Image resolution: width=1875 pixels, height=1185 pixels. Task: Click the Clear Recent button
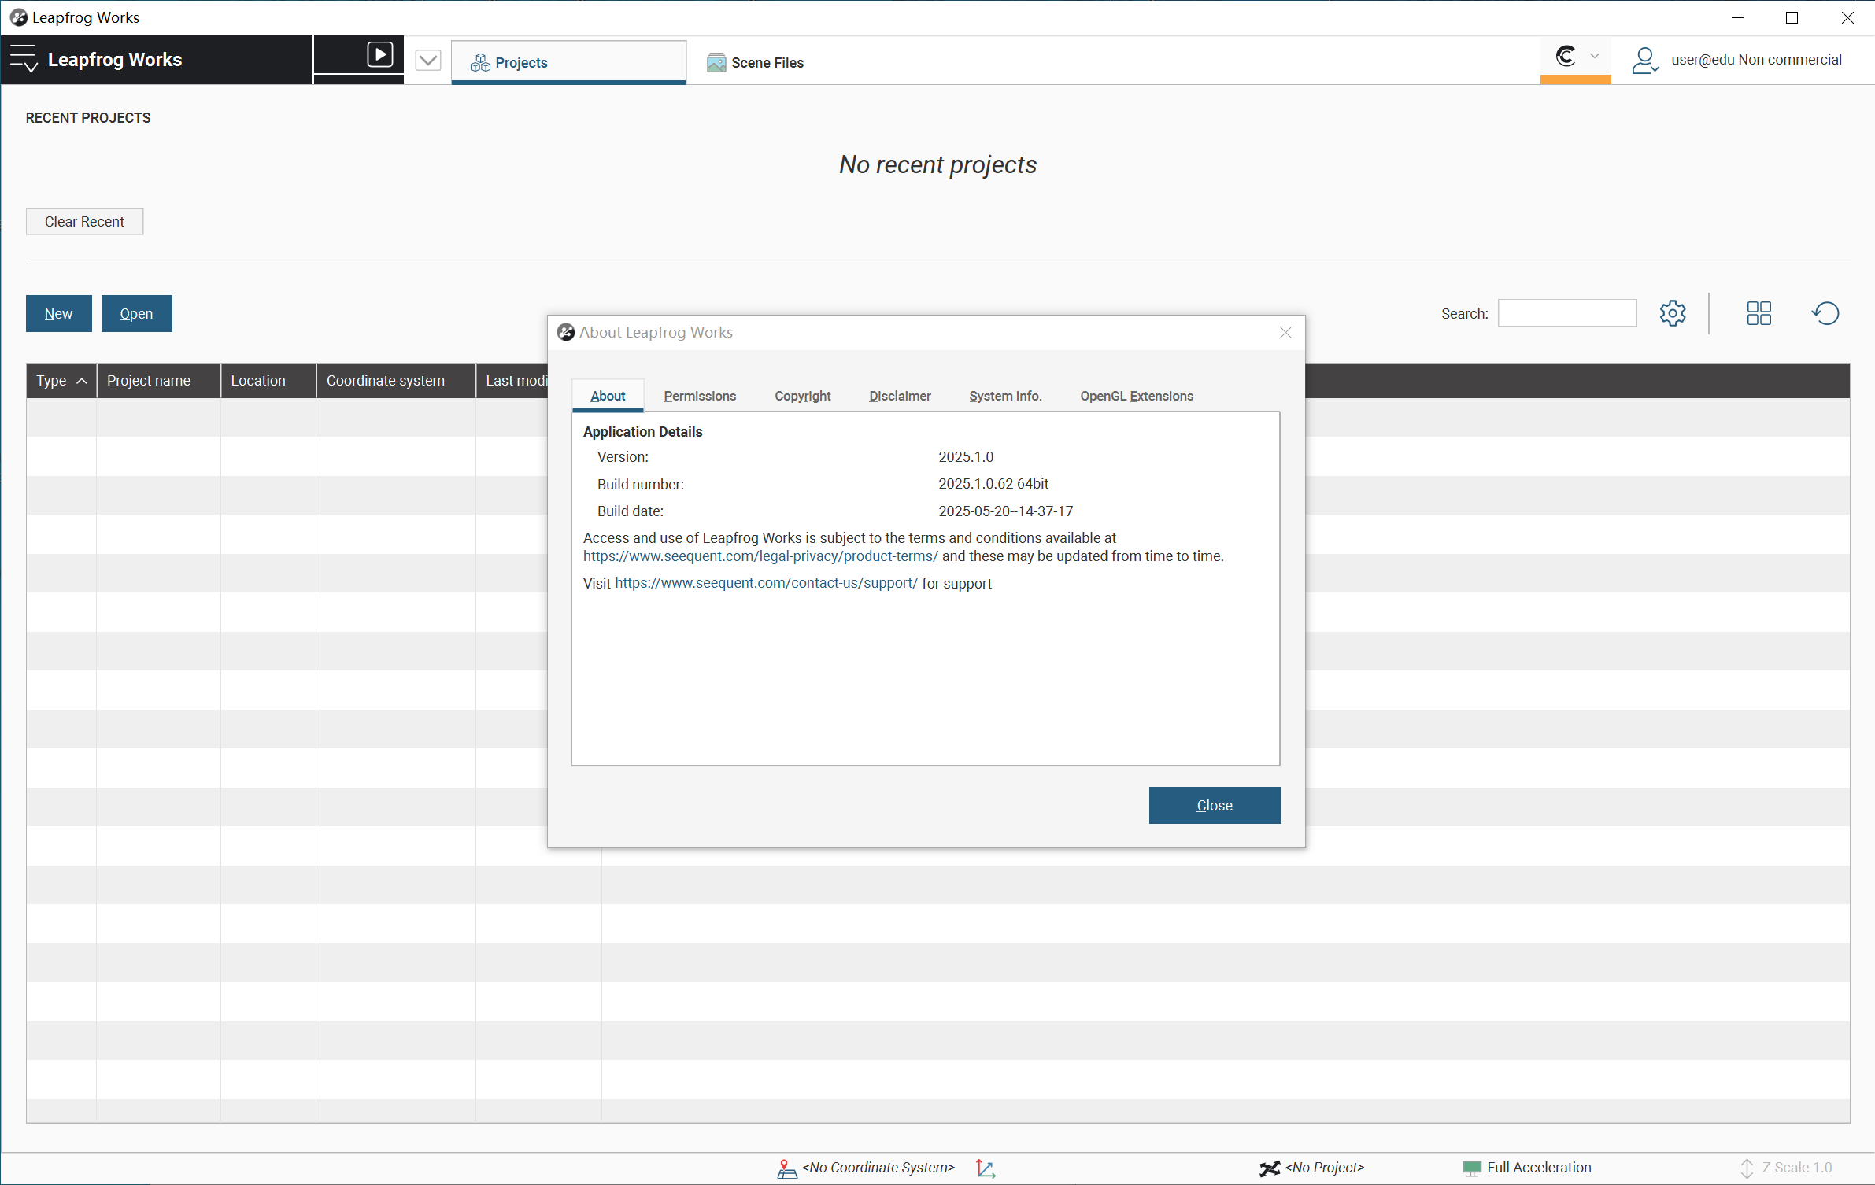click(x=84, y=221)
